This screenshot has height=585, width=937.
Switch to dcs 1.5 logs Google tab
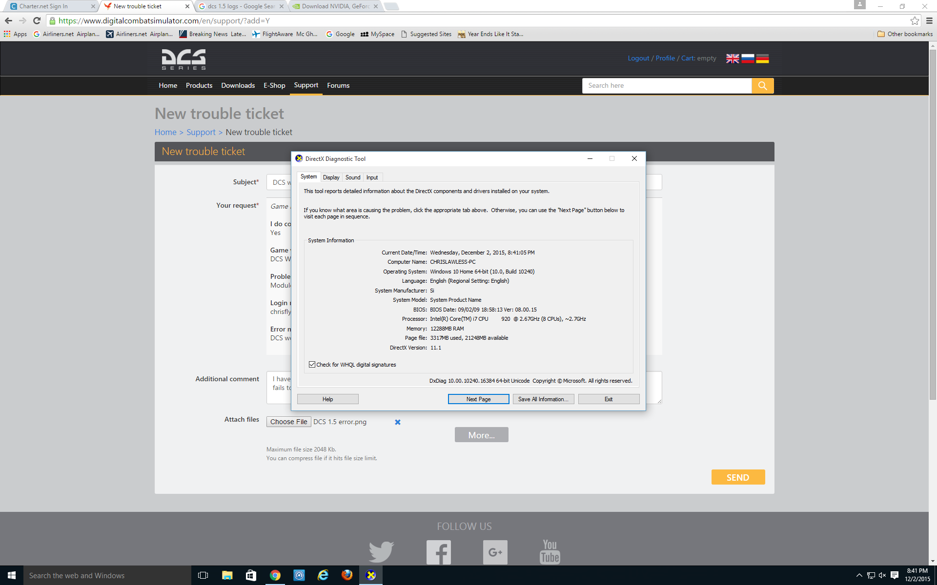tap(241, 6)
